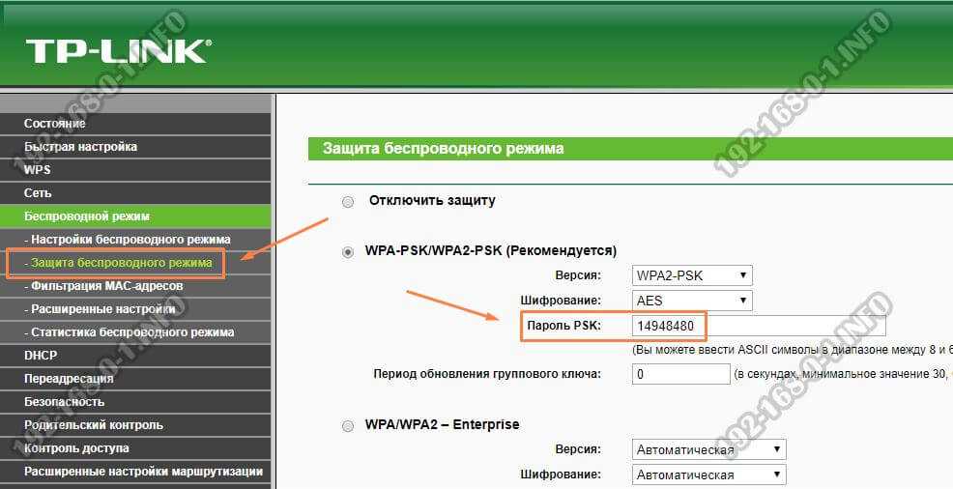Open Быстрая настройка in the sidebar
This screenshot has height=489, width=953.
click(135, 146)
